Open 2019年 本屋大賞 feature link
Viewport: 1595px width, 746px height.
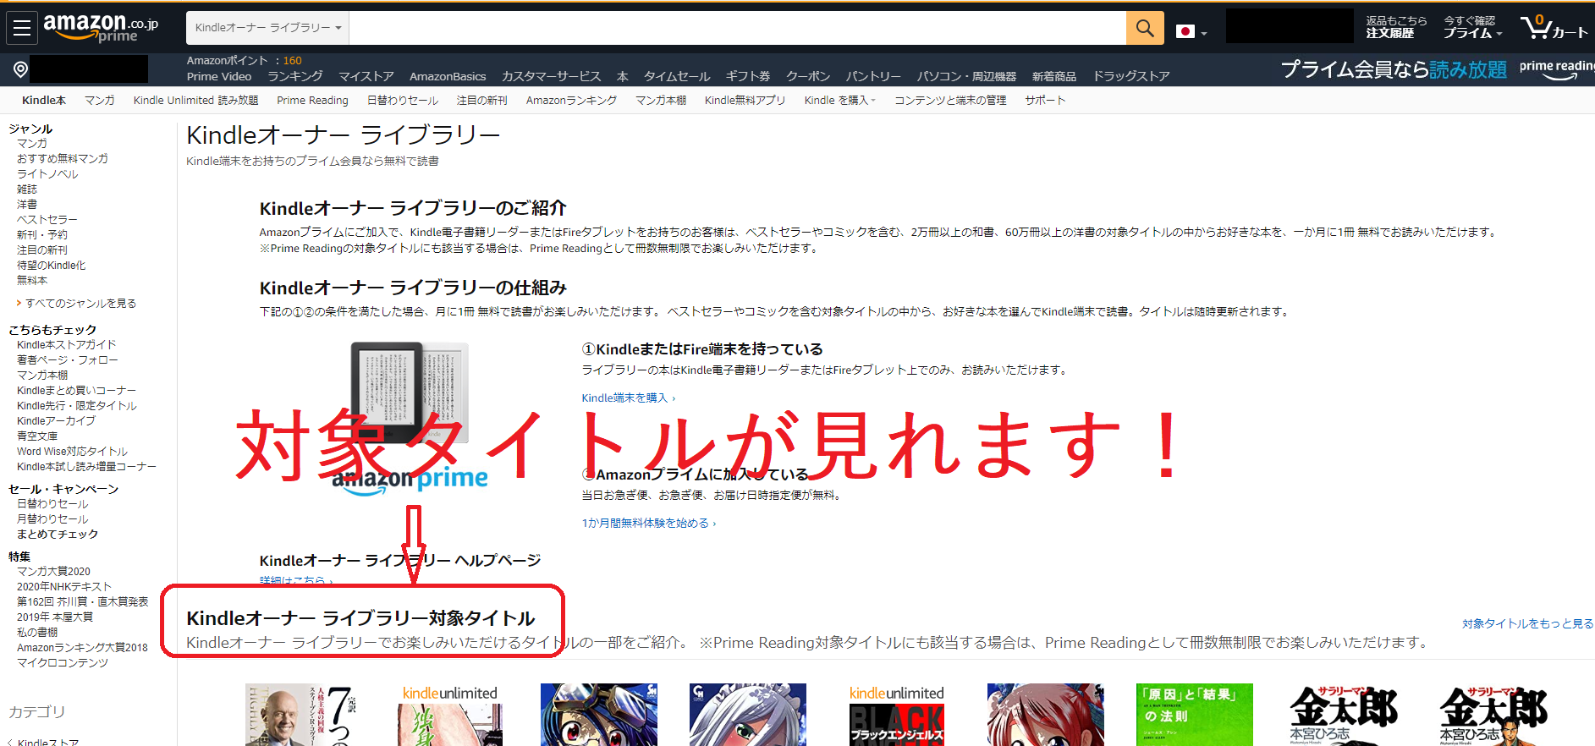coord(54,617)
